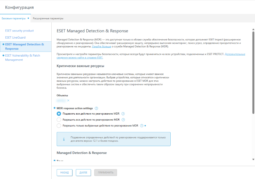Viewport: 255px width, 179px height.
Task: Go to 'ESET LiveGuard' section
Action: coord(15,37)
